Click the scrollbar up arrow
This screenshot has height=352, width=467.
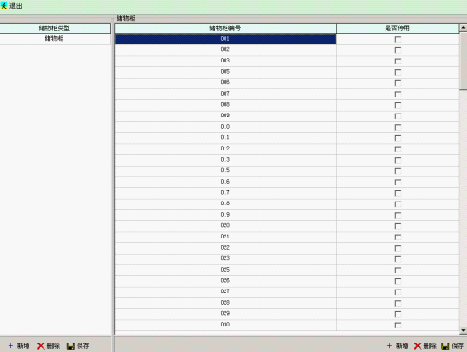[x=463, y=28]
